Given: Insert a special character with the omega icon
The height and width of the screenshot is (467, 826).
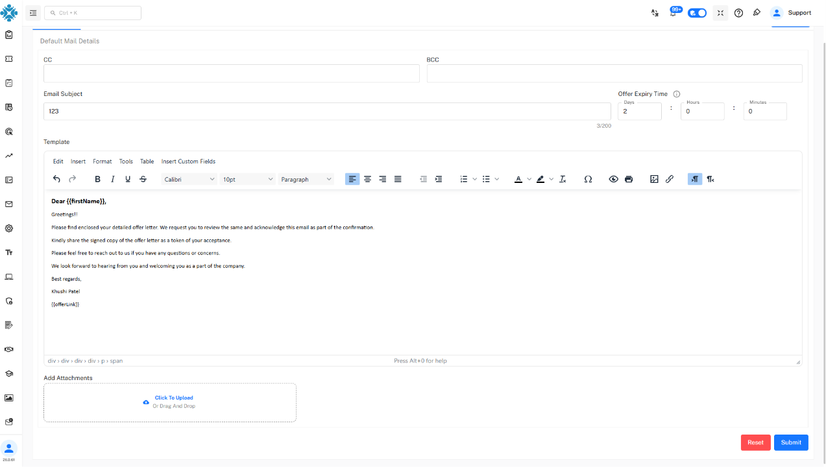Looking at the screenshot, I should tap(588, 179).
